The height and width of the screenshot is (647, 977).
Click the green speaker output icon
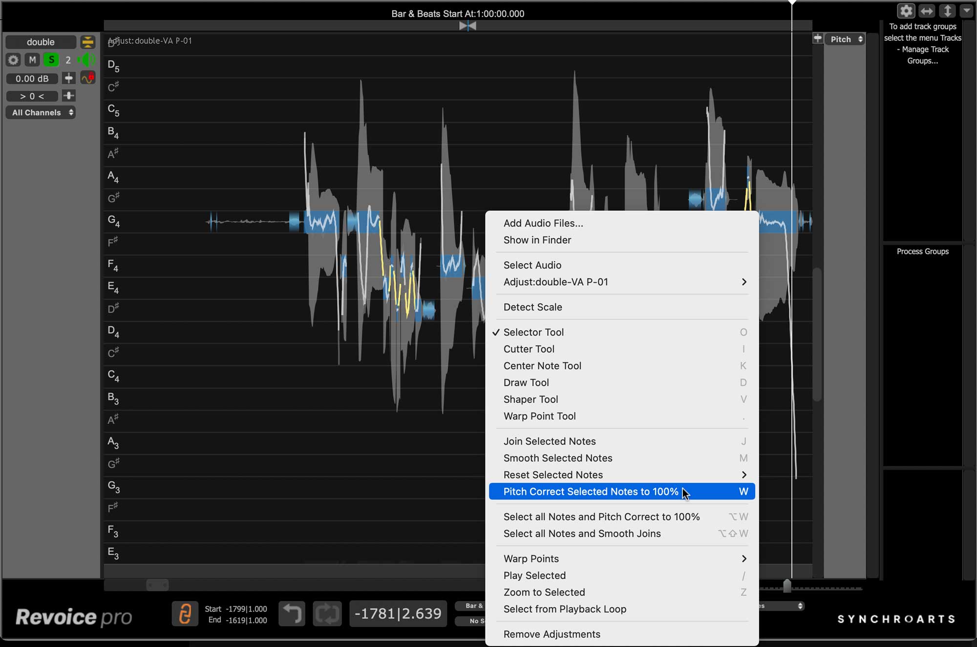click(x=87, y=60)
